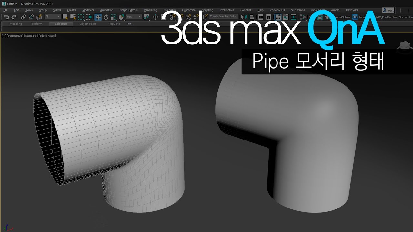Click the Use Pivot Point Center icon
This screenshot has width=413, height=232.
146,17
